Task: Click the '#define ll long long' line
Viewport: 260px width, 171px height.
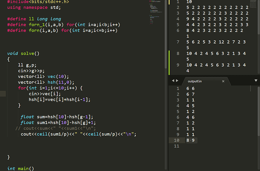Action: tap(34, 19)
